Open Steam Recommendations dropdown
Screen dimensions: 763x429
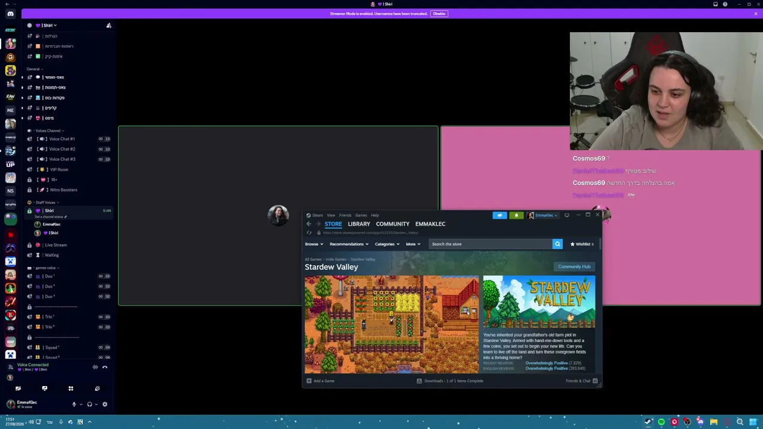tap(349, 244)
